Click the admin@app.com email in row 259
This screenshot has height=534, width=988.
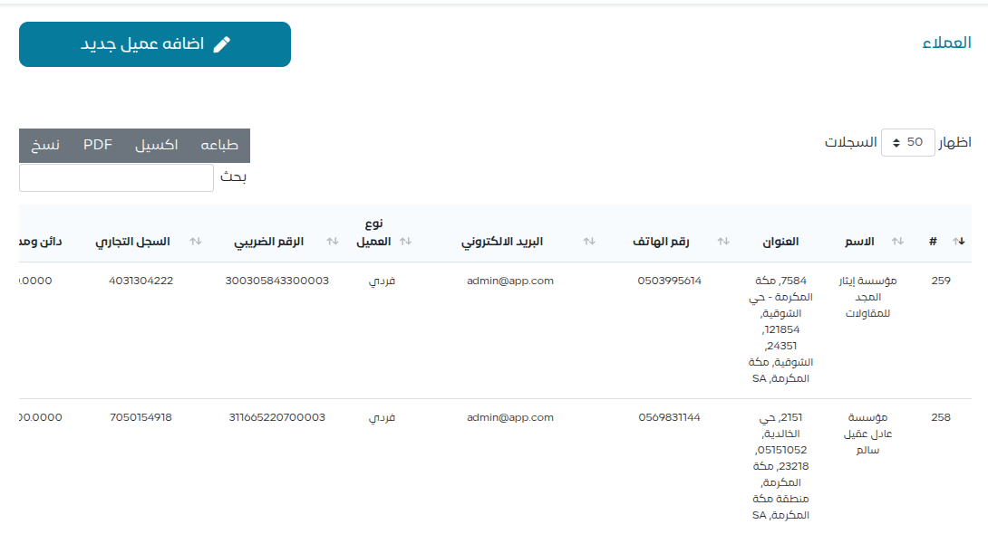[509, 281]
